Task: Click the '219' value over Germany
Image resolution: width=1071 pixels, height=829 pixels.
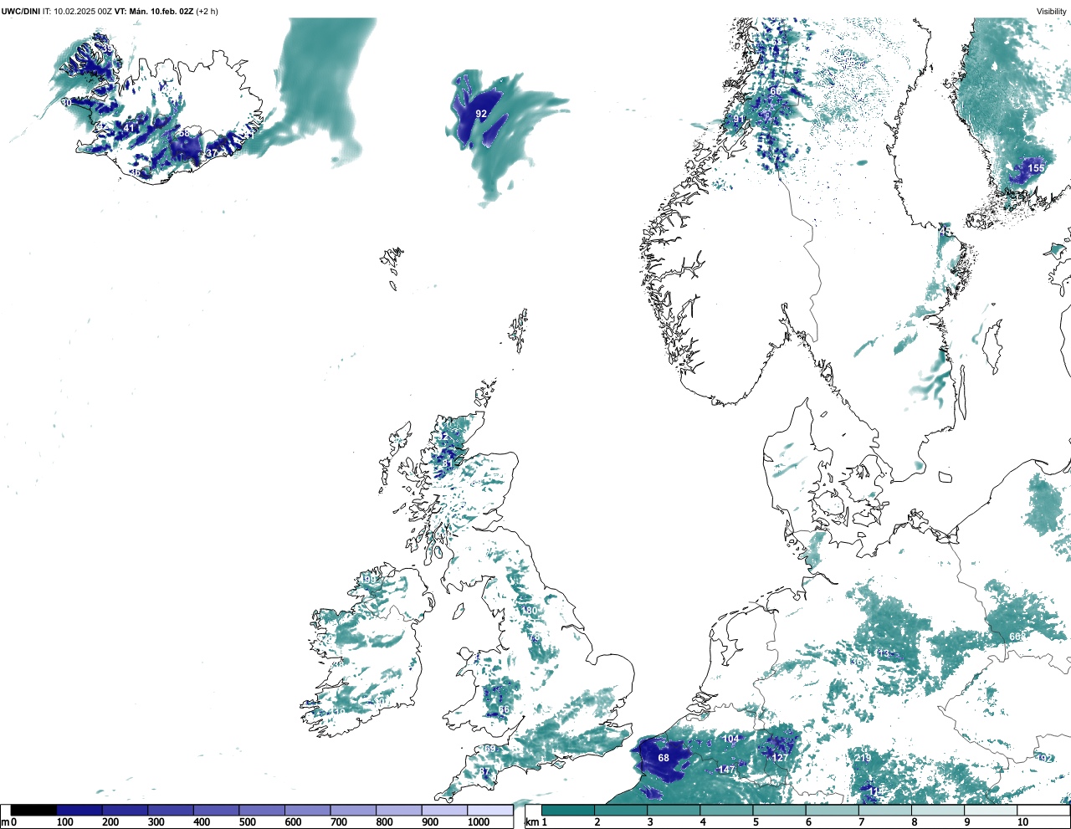Action: click(863, 758)
